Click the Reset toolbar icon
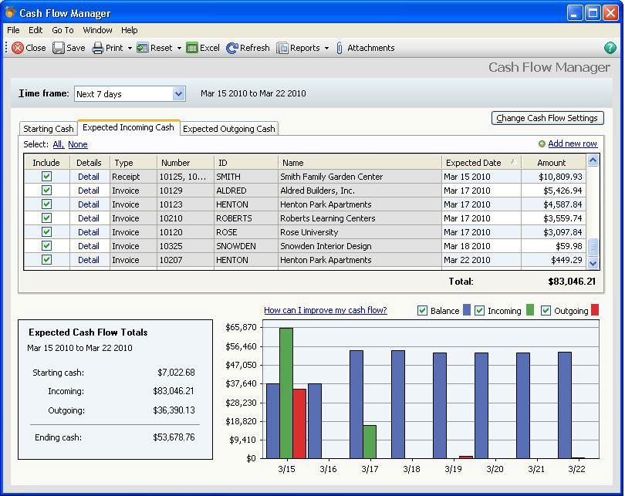This screenshot has width=625, height=496. 143,48
